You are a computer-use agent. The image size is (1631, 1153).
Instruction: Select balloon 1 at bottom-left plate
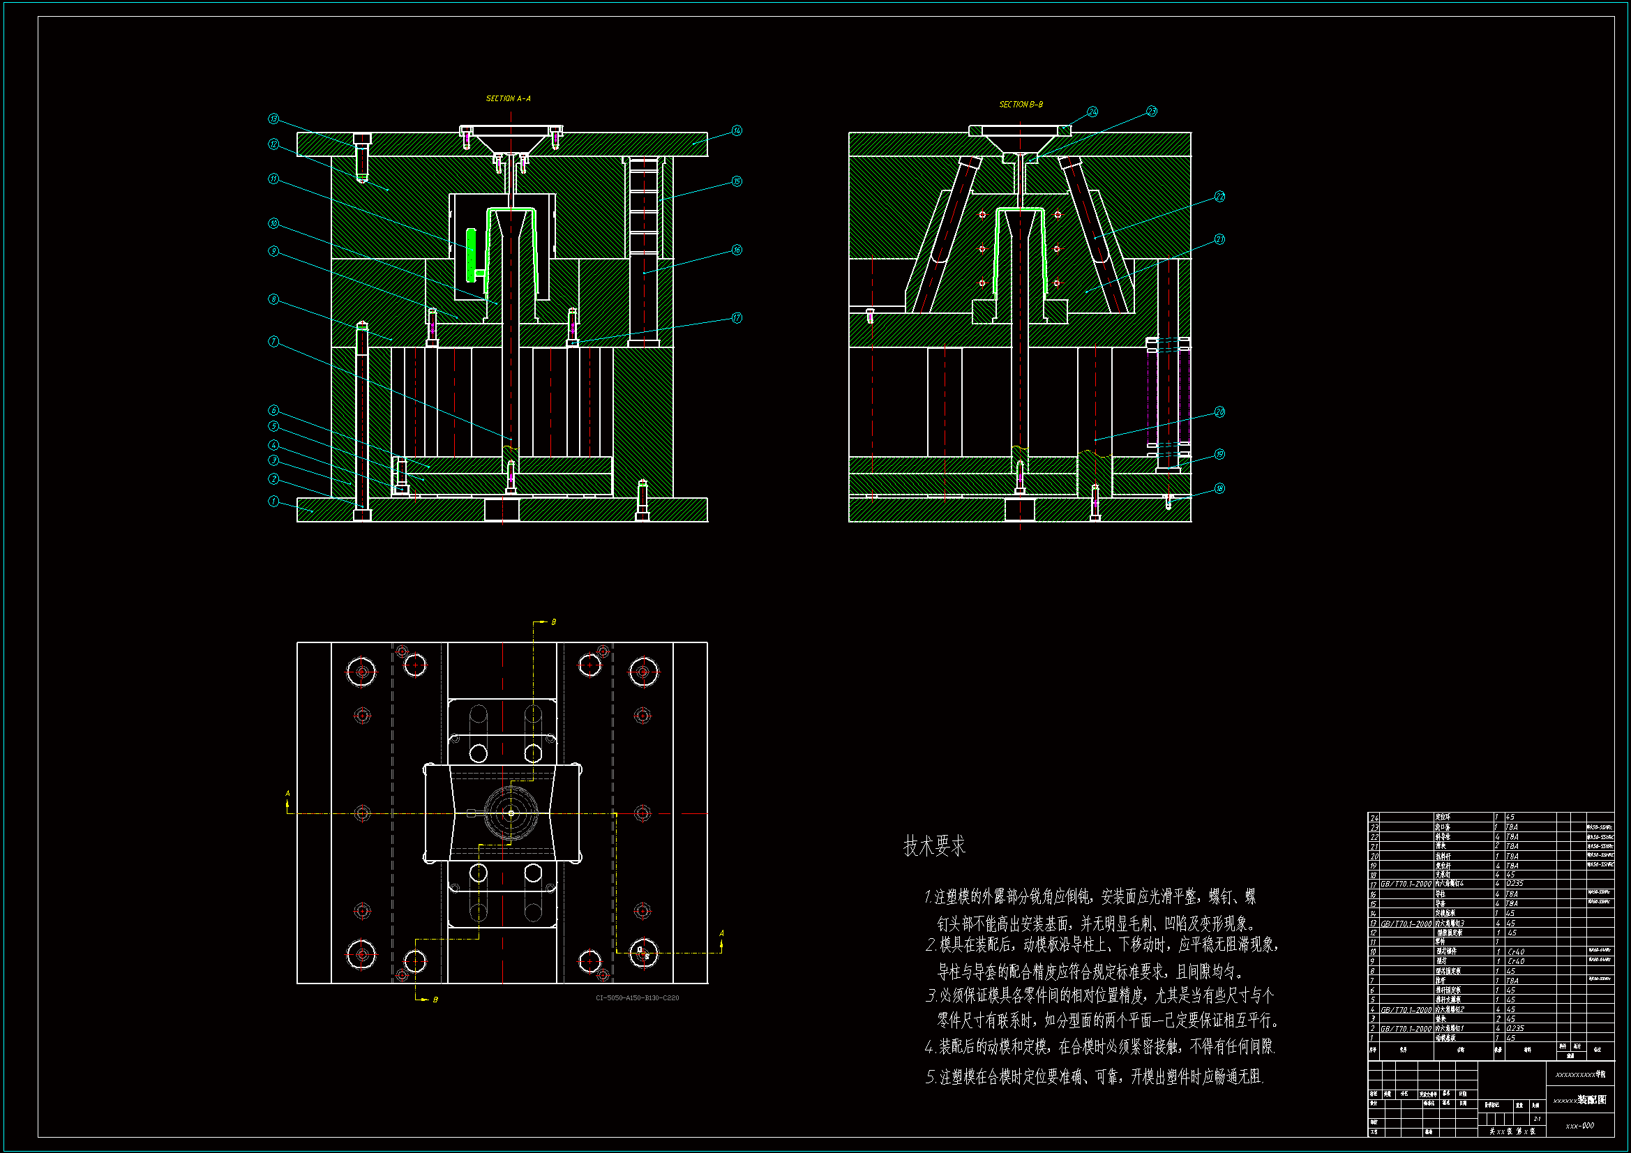(273, 502)
